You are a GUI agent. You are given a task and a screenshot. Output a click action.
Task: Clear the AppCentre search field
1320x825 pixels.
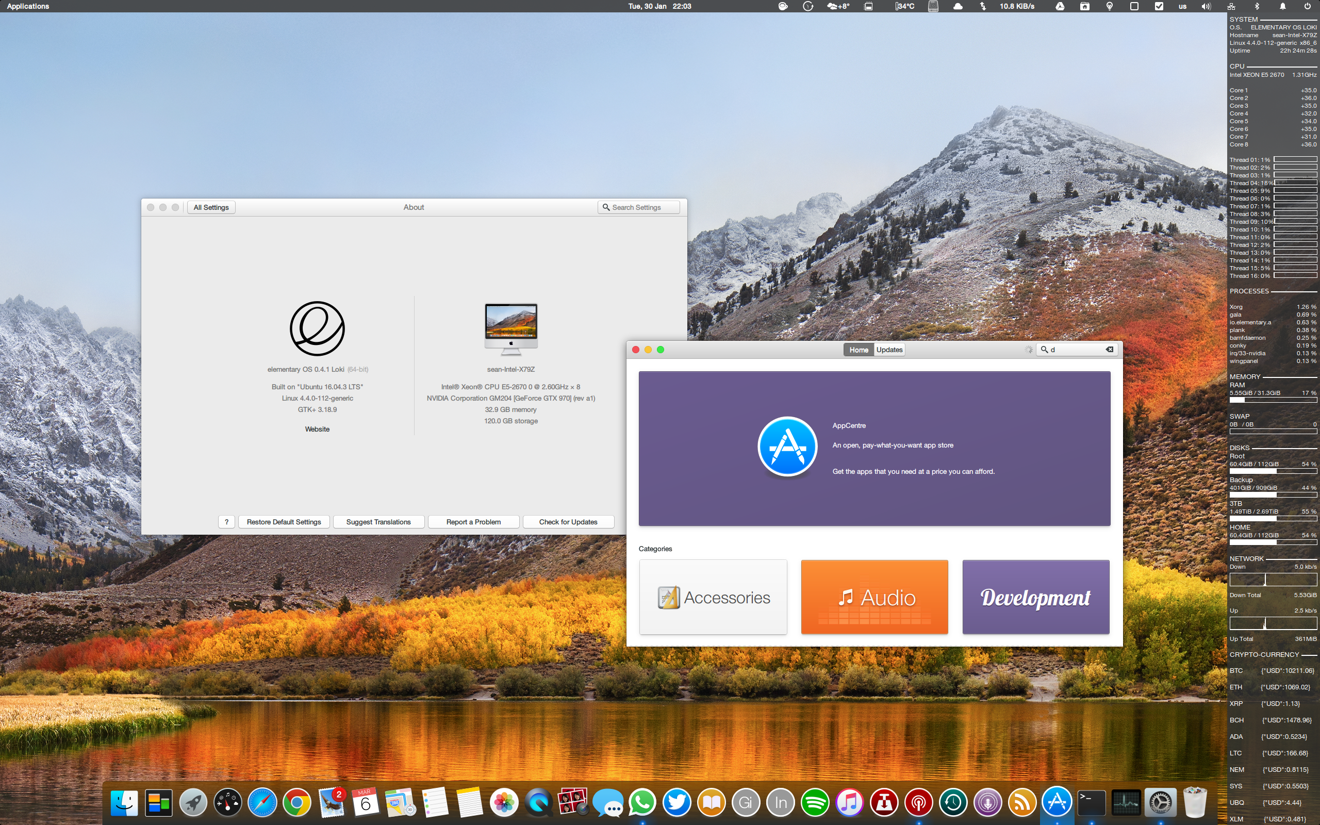point(1110,349)
